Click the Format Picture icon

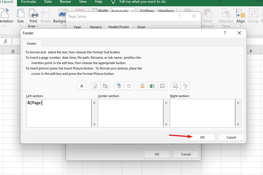coord(186,86)
